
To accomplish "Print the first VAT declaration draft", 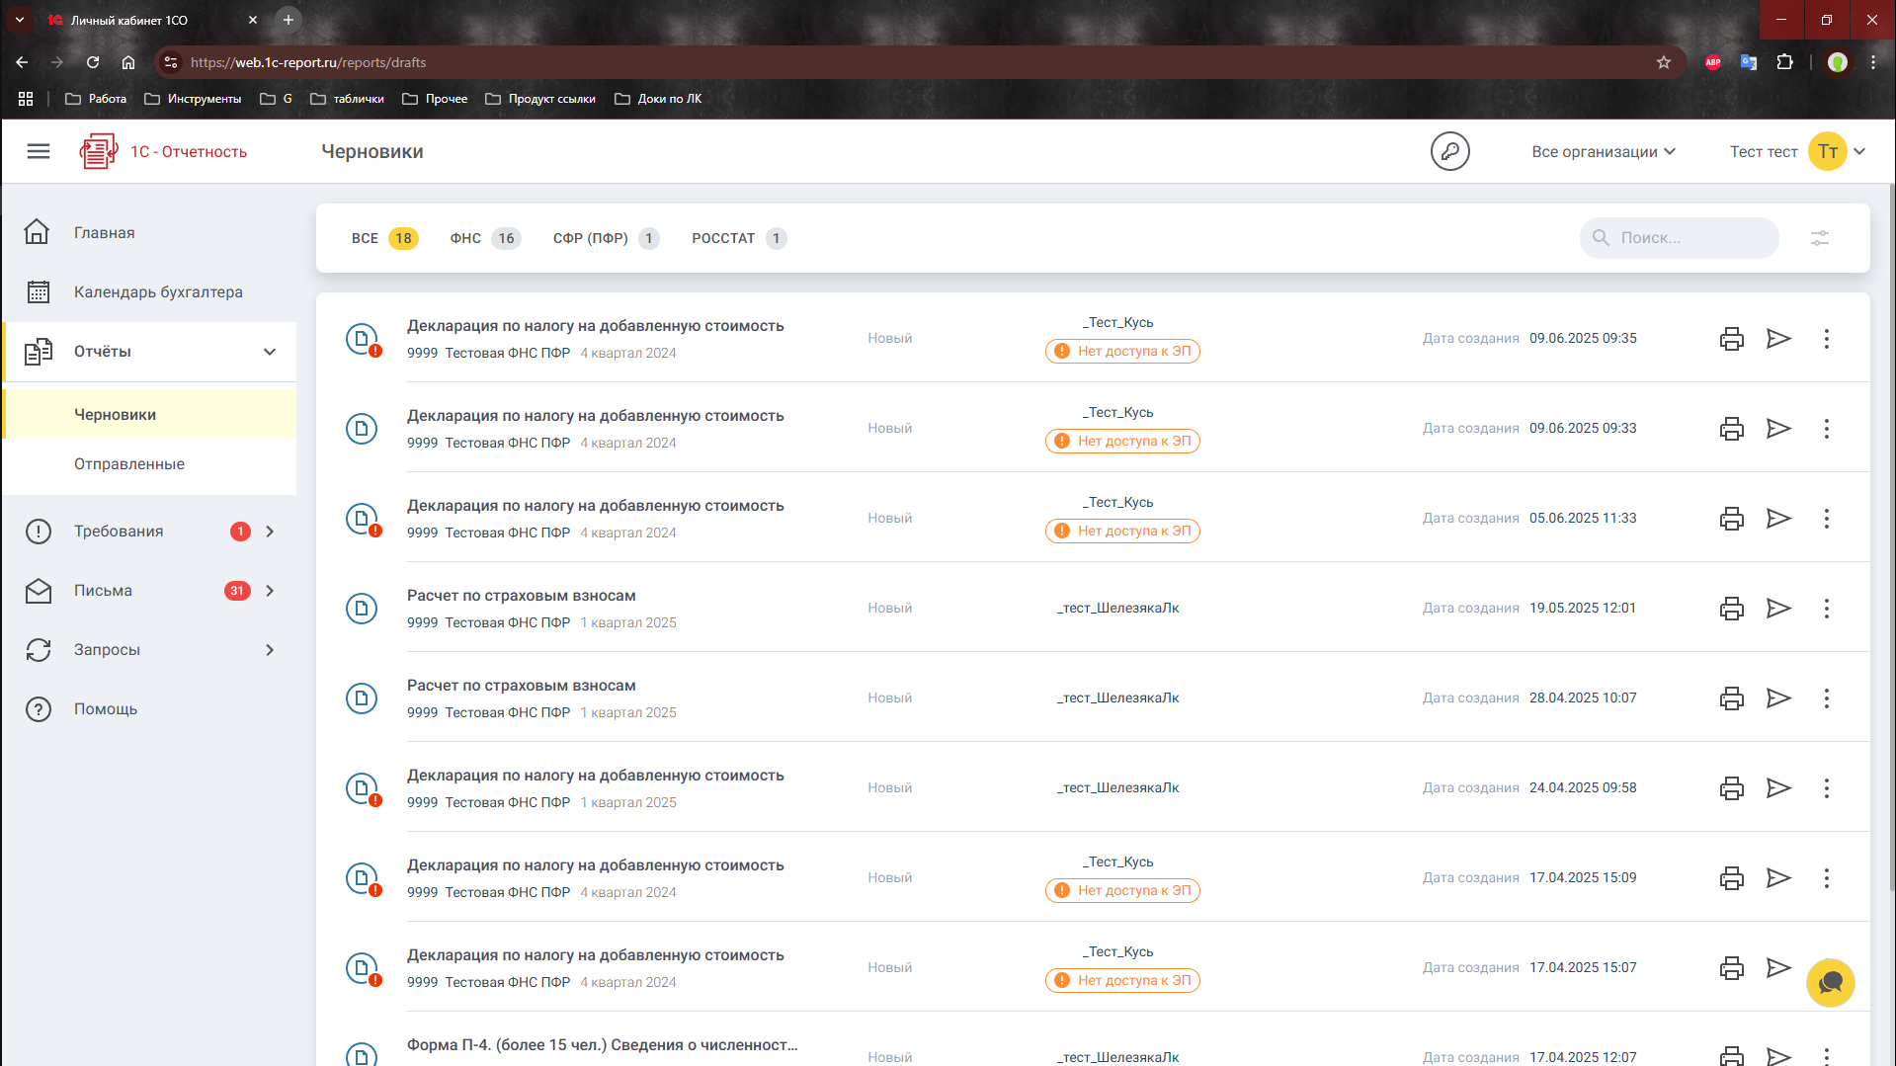I will click(x=1731, y=339).
